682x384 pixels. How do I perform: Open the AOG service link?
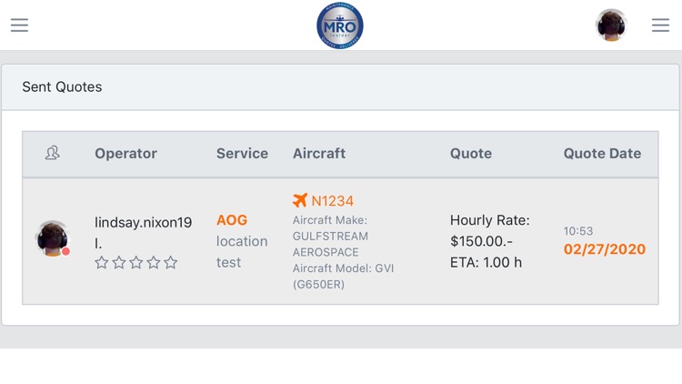232,220
